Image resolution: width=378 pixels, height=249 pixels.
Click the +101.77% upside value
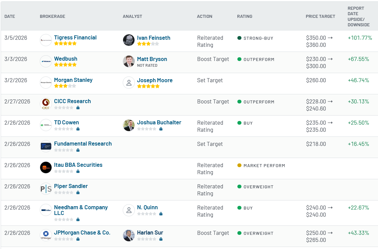point(360,38)
